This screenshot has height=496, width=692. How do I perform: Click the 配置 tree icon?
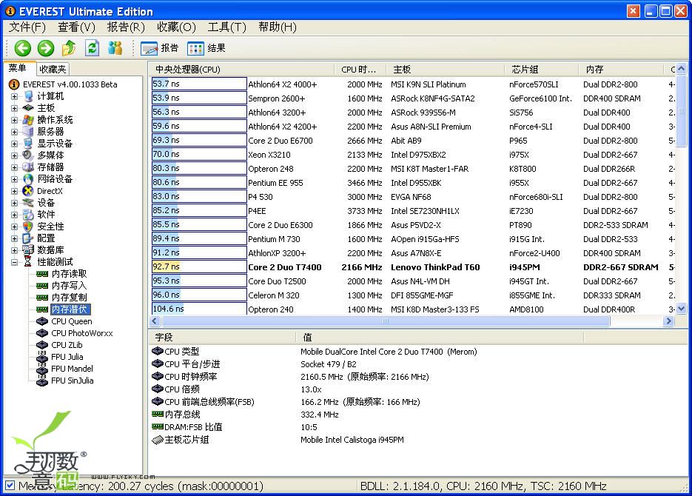28,238
